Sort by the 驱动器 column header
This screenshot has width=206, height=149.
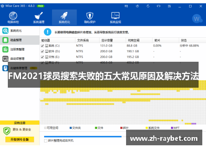pyautogui.click(x=57, y=40)
